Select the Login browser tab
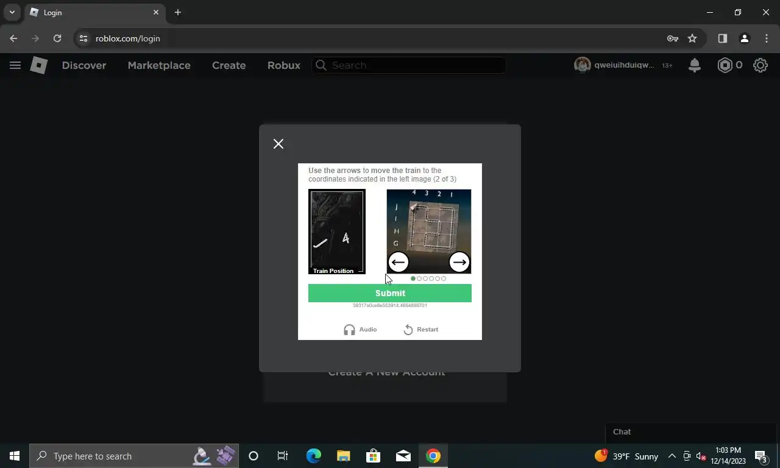This screenshot has width=780, height=468. pos(94,12)
